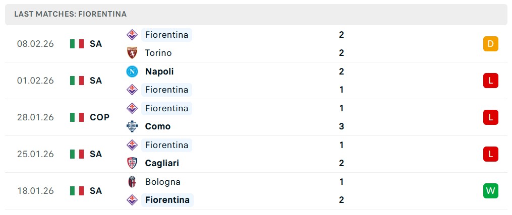This screenshot has width=512, height=215.
Task: Open the Napoli team link
Action: pos(159,71)
